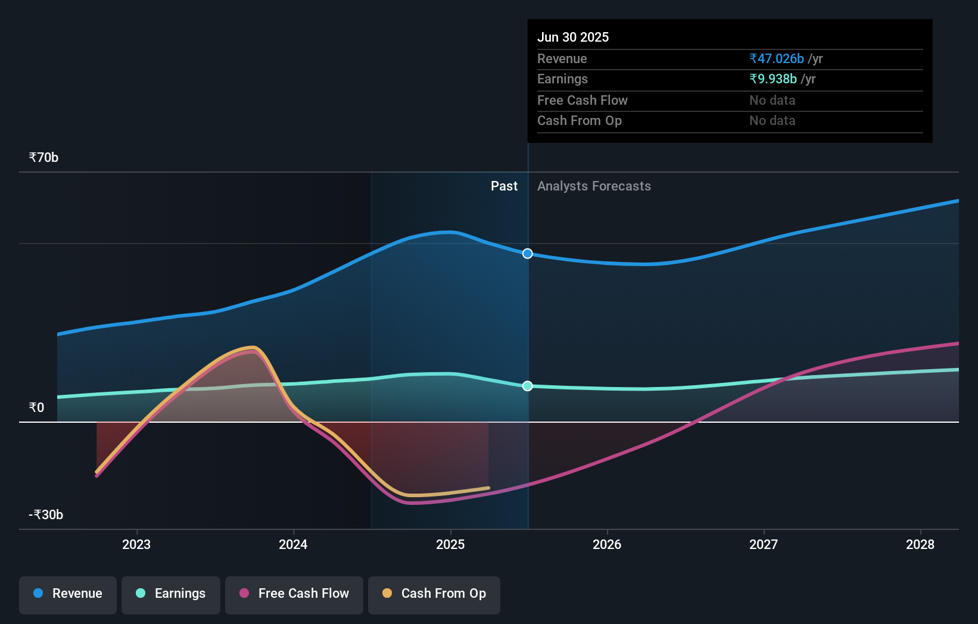The height and width of the screenshot is (624, 978).
Task: Click the 2026 axis label
Action: (606, 544)
